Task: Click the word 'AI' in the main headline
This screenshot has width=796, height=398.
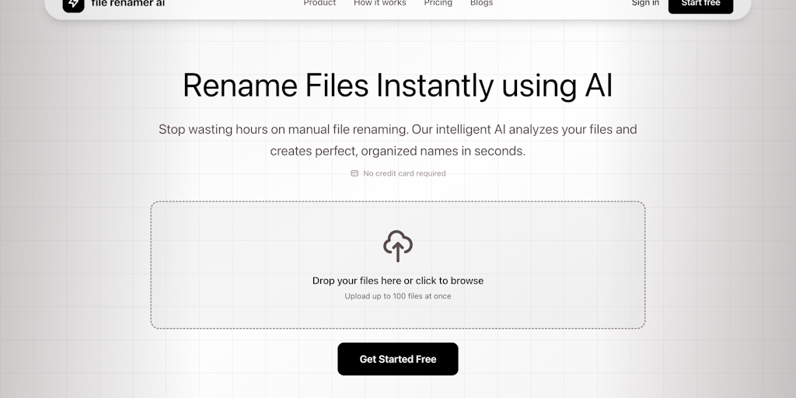Action: coord(598,86)
